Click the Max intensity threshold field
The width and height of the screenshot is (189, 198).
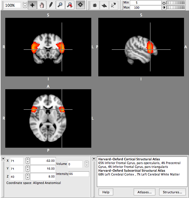[x=145, y=7]
